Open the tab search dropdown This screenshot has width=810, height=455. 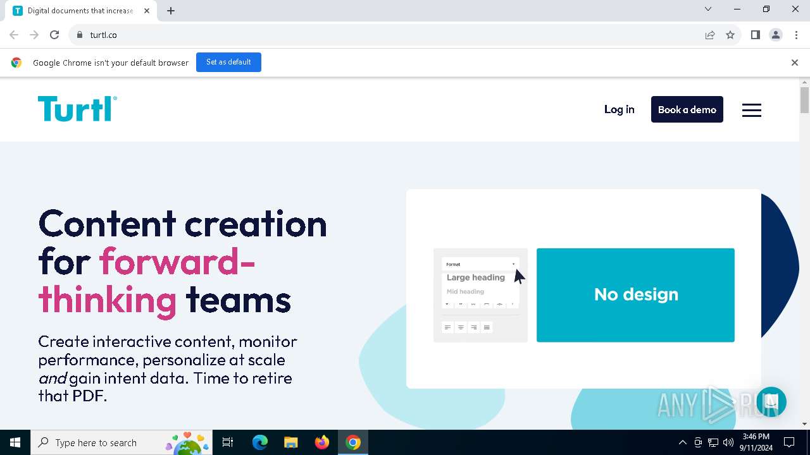[708, 9]
